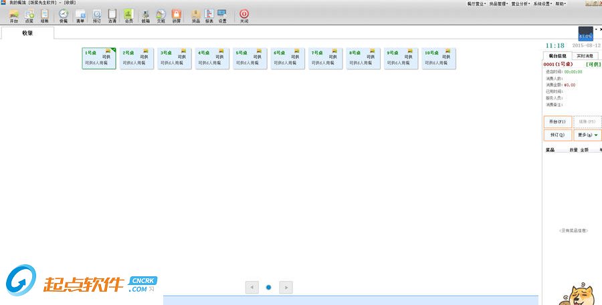The image size is (602, 305).
Task: Switch to the 实时消息 tab
Action: (x=585, y=56)
